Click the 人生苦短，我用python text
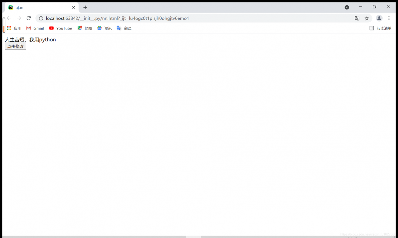 [x=30, y=40]
